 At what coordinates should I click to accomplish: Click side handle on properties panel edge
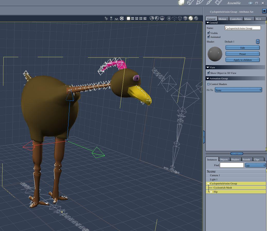(x=204, y=137)
